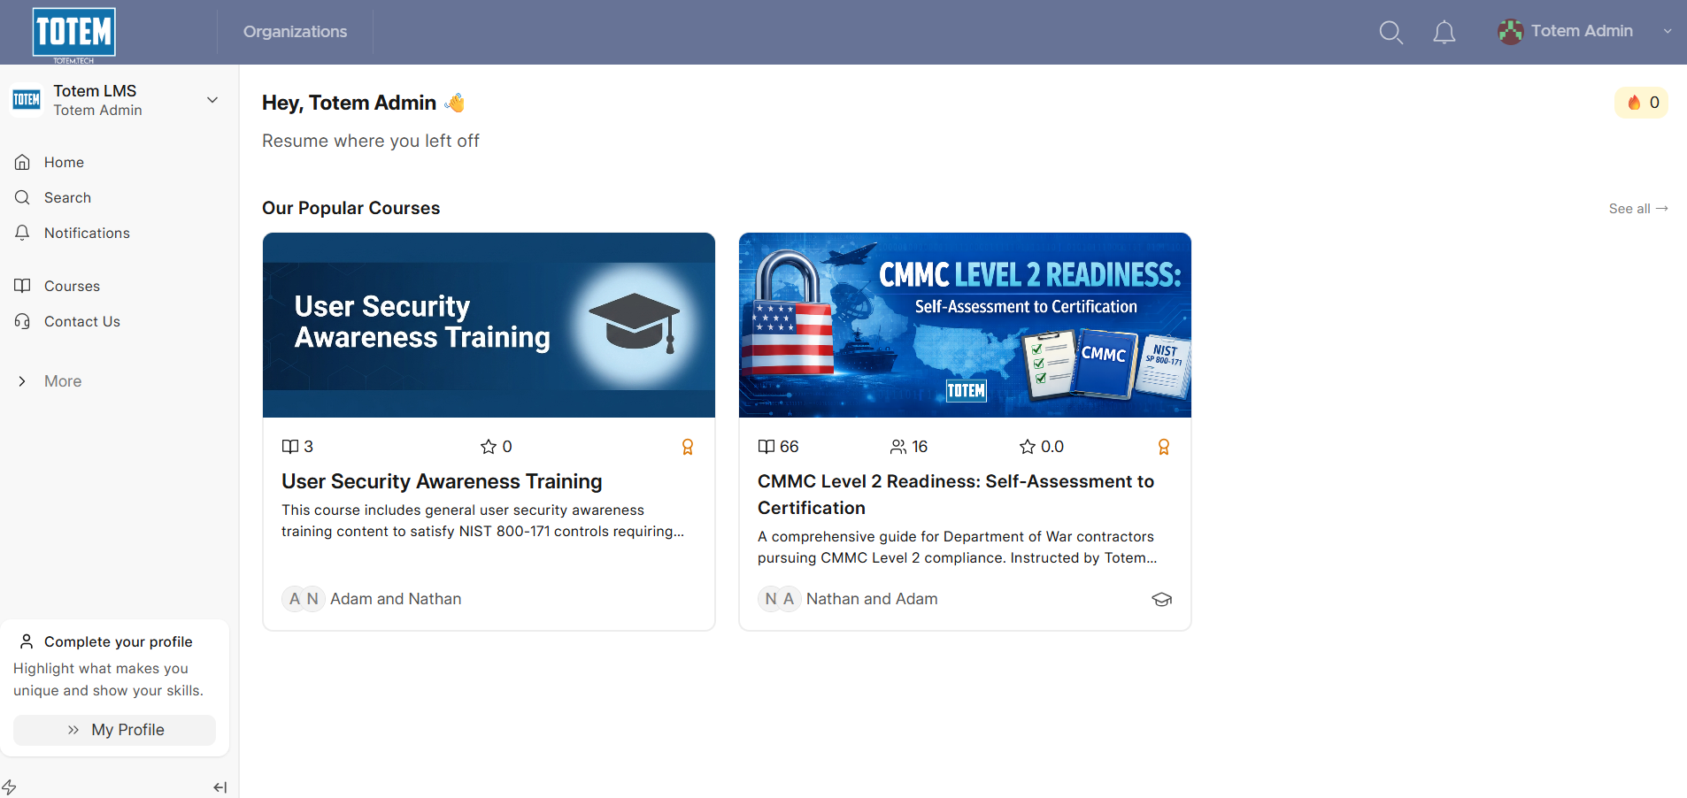
Task: Open the Organizations tab
Action: tap(295, 32)
